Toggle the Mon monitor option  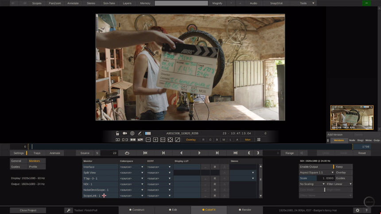click(x=248, y=140)
